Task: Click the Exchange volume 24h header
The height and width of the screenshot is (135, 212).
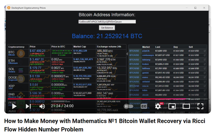Action: pyautogui.click(x=109, y=47)
